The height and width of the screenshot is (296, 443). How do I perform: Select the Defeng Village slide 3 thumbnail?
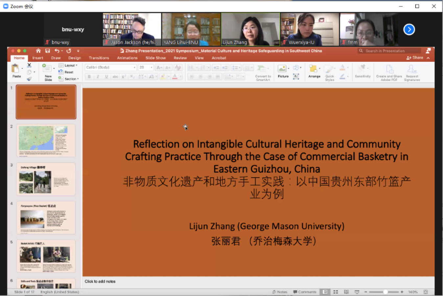pyautogui.click(x=46, y=179)
